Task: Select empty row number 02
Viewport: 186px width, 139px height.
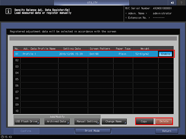Action: pos(93,60)
